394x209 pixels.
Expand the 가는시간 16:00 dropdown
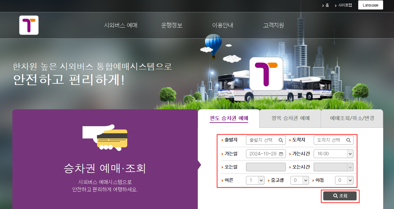tap(333, 154)
